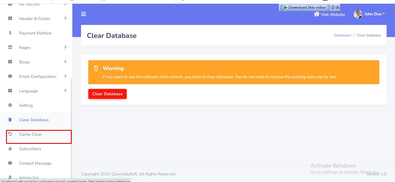The image size is (395, 182).
Task: Click the Cache Clear refresh icon
Action: click(10, 134)
